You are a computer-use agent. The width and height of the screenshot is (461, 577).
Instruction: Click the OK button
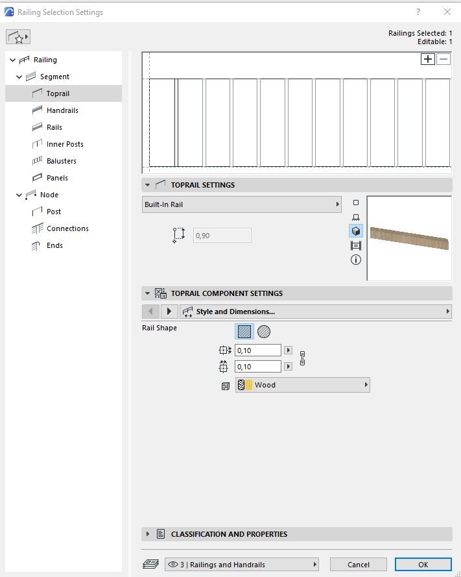423,565
